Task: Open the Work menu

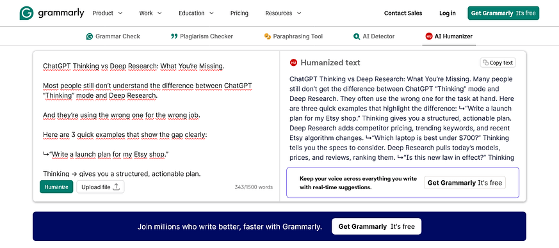Action: coord(150,13)
